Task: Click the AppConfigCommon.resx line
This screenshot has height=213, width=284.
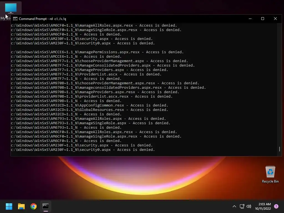Action: 90,105
